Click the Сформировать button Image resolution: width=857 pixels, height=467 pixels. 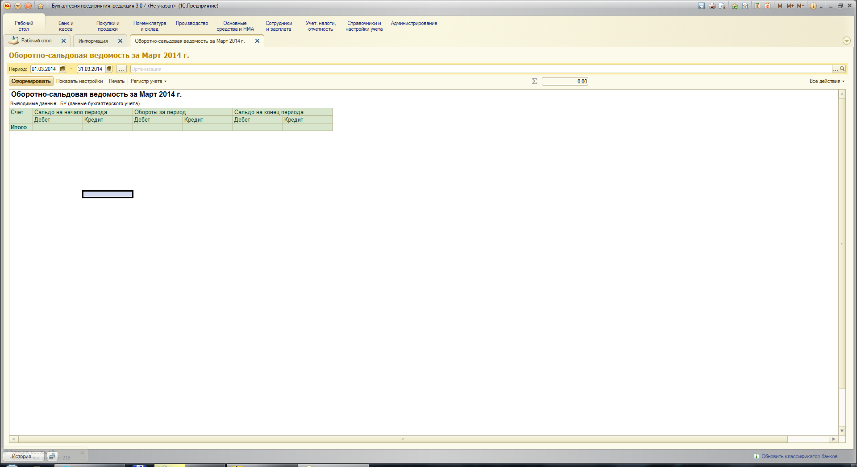31,81
